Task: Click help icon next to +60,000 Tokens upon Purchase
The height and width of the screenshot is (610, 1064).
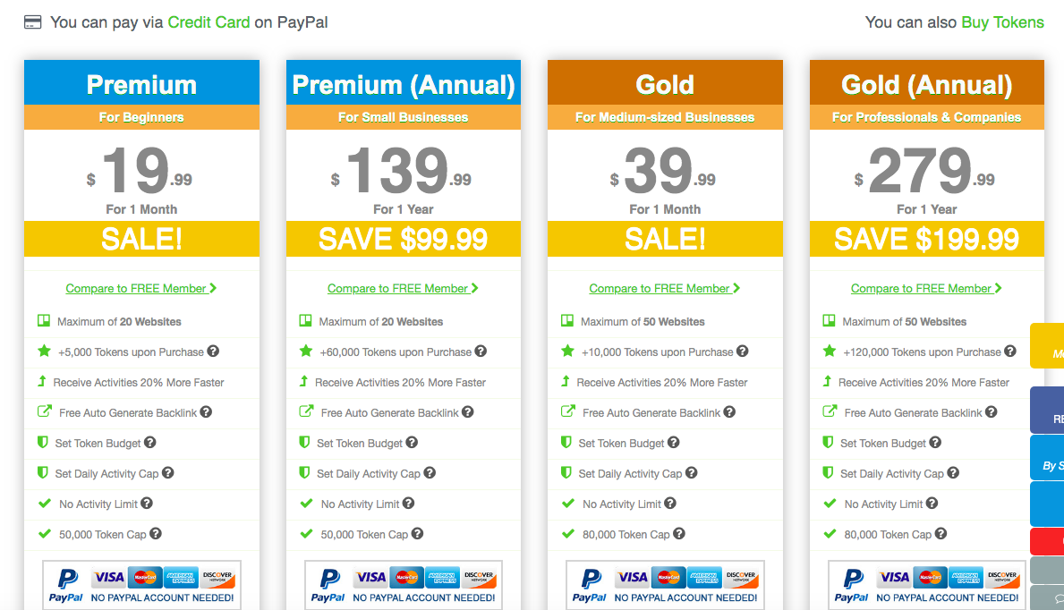Action: (481, 352)
